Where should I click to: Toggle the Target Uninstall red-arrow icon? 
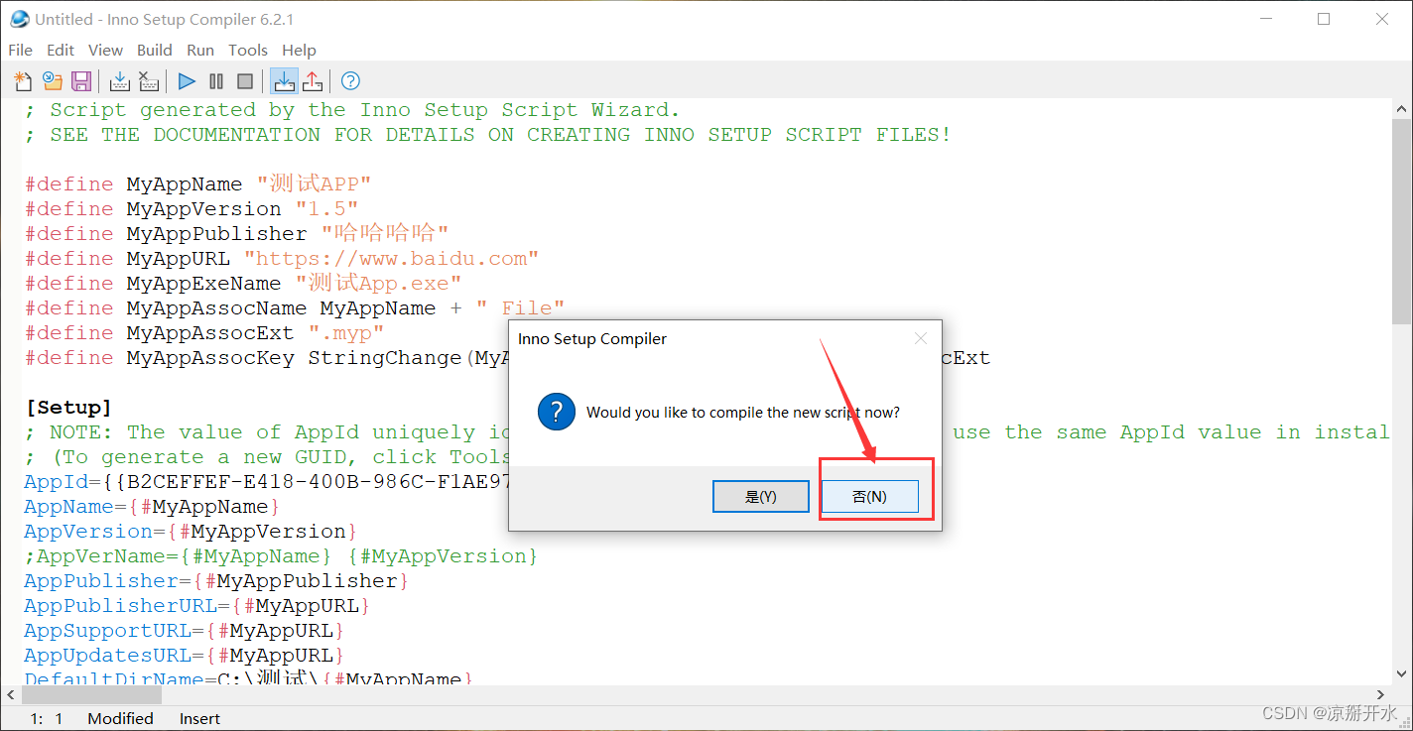point(312,81)
